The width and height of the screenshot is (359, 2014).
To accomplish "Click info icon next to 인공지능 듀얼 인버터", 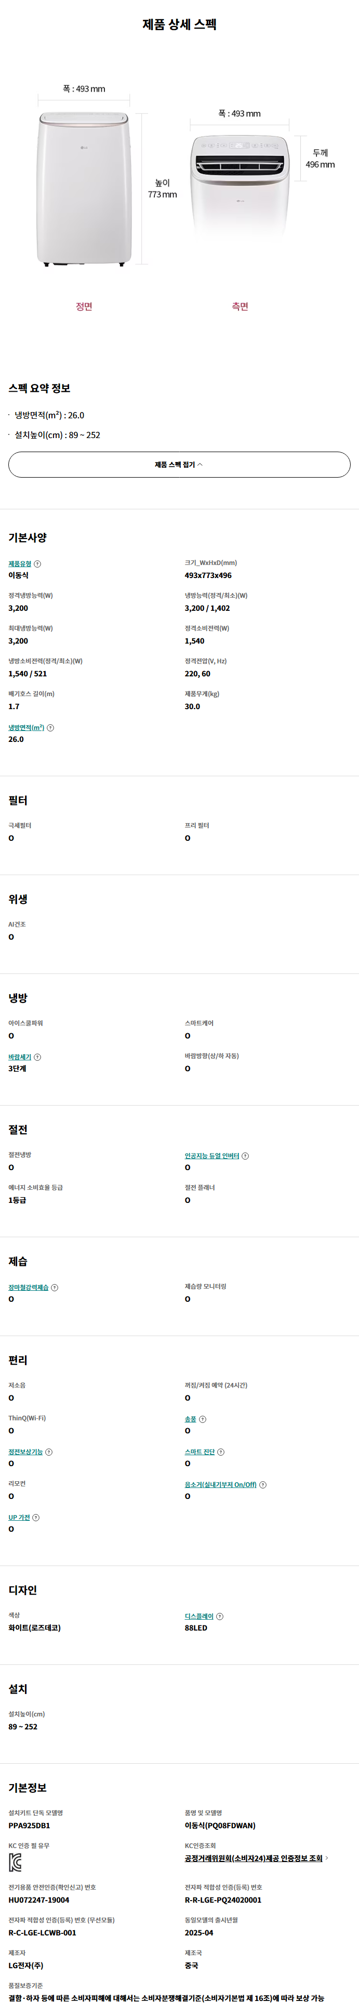I will click(245, 1156).
